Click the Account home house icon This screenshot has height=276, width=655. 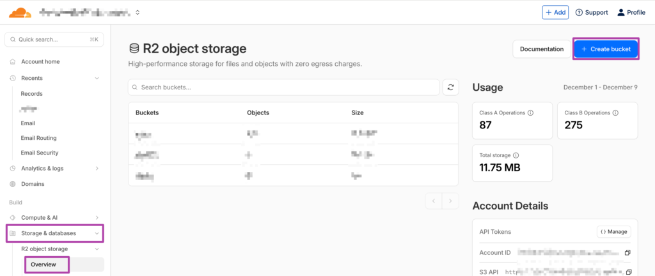(x=13, y=62)
